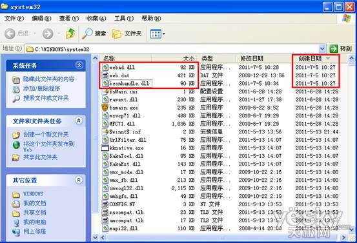Sort by the 创建日期 column header

point(316,59)
